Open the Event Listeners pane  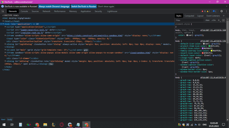[213, 16]
